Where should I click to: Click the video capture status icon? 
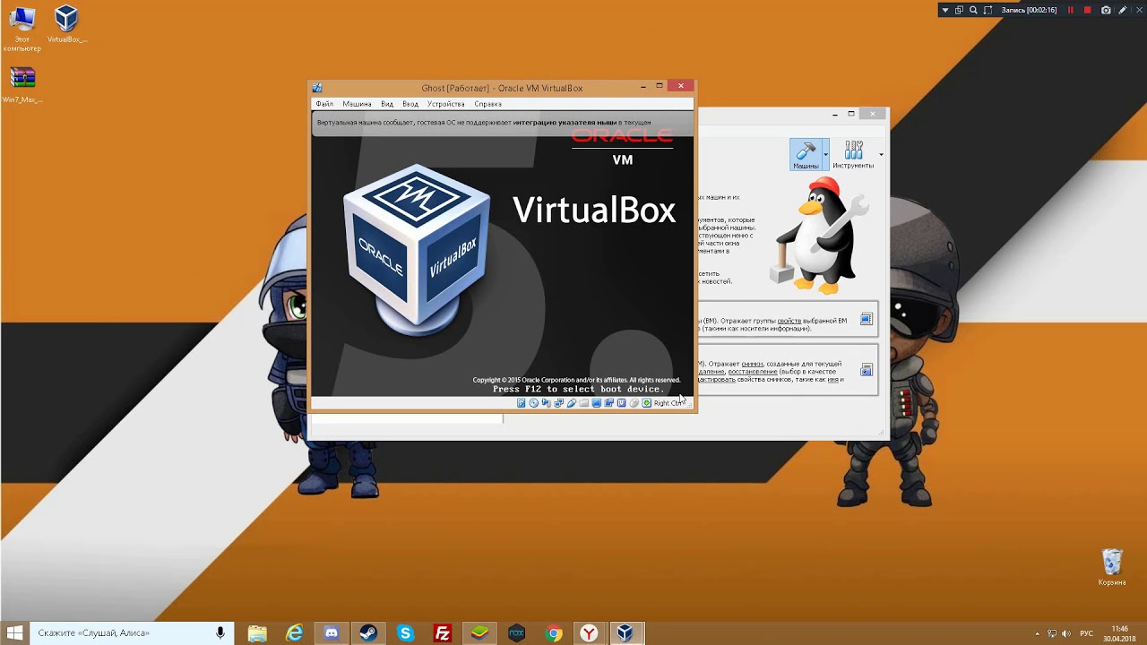609,403
